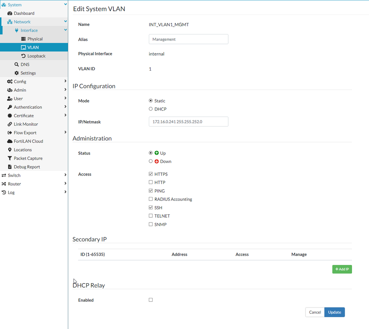Open the Physical interface menu label
369x329 pixels.
pos(35,39)
